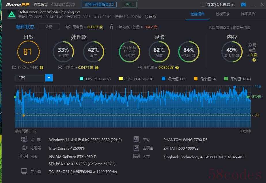
Task: Open the FPS chart metric dropdown arrow
Action: pos(49,78)
